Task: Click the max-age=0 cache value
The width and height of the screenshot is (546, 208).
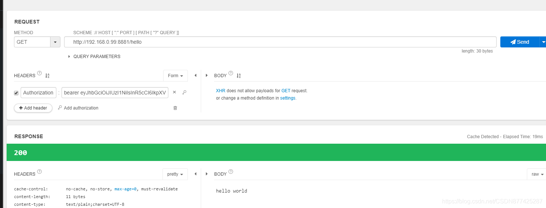Action: click(x=126, y=189)
